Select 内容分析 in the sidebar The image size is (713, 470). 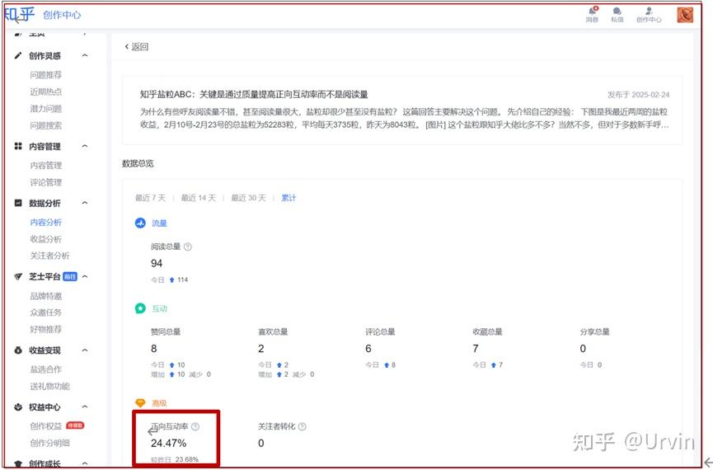(x=46, y=223)
